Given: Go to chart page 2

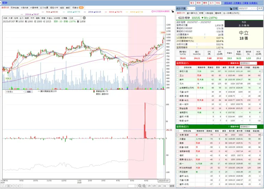Looking at the screenshot, I should coord(5,186).
